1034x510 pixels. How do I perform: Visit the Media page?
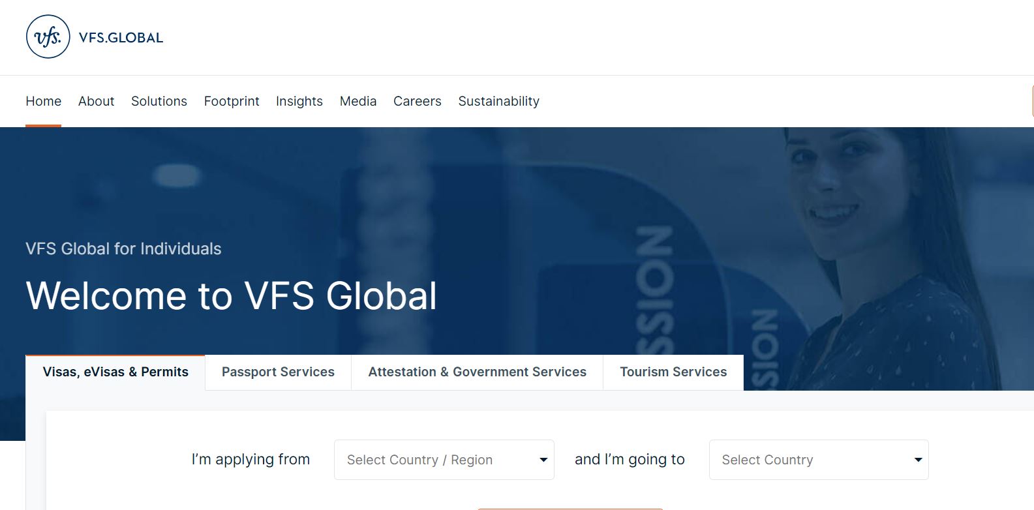[x=358, y=101]
